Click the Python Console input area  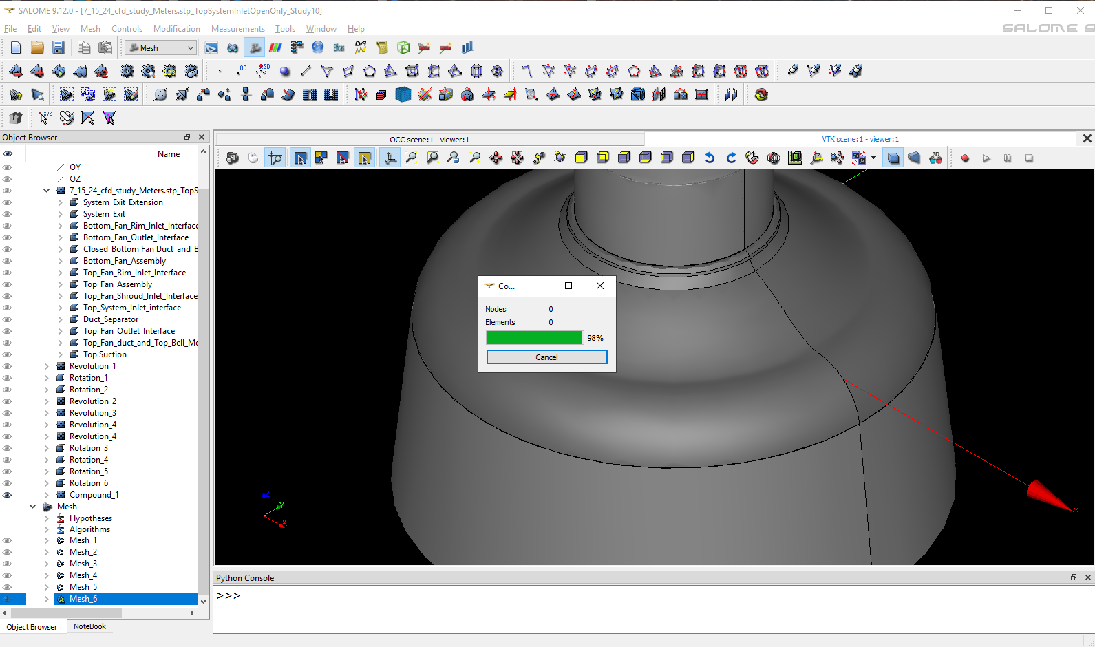619,606
